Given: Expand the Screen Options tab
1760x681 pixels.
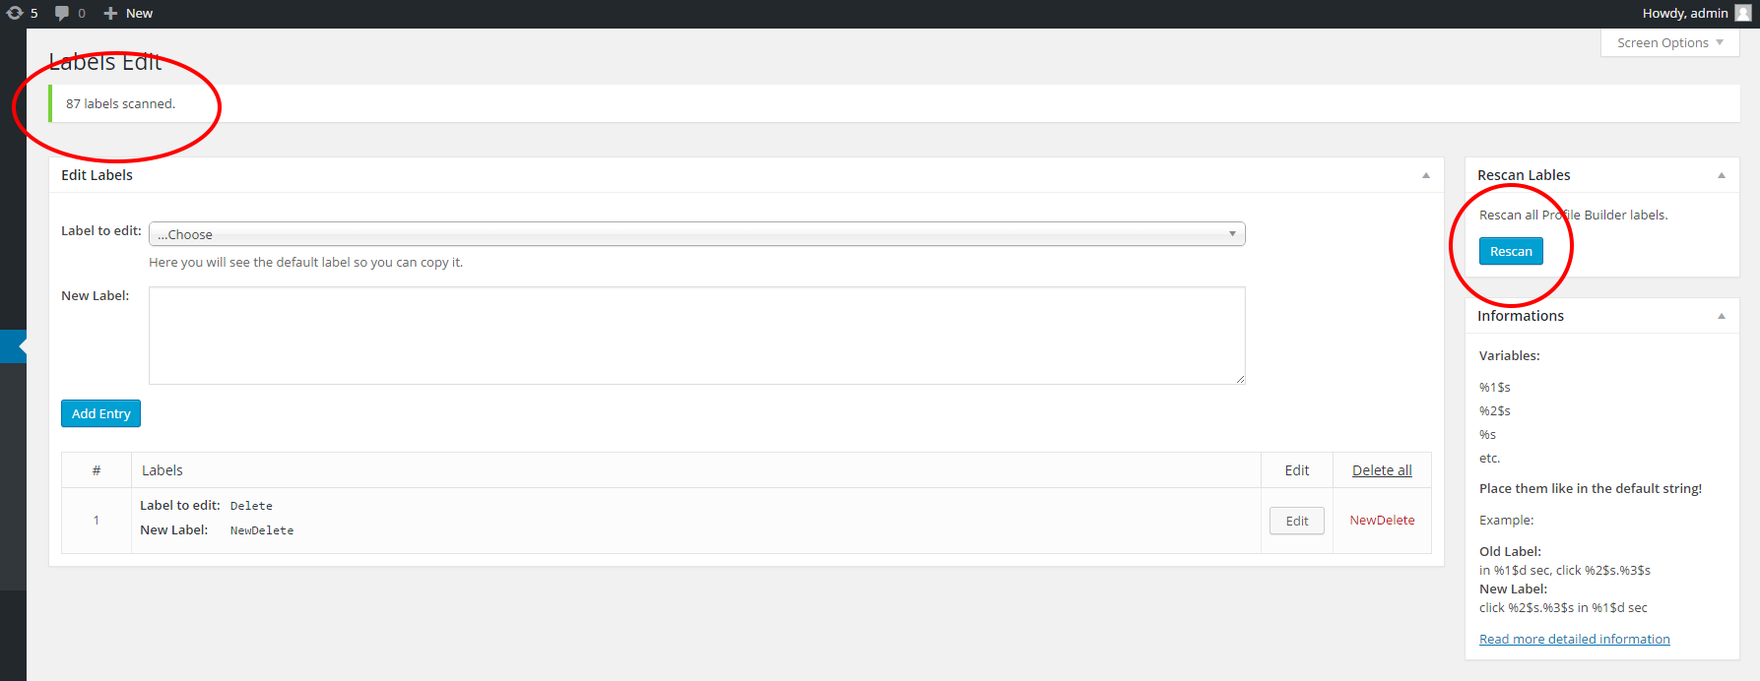Looking at the screenshot, I should click(x=1670, y=42).
